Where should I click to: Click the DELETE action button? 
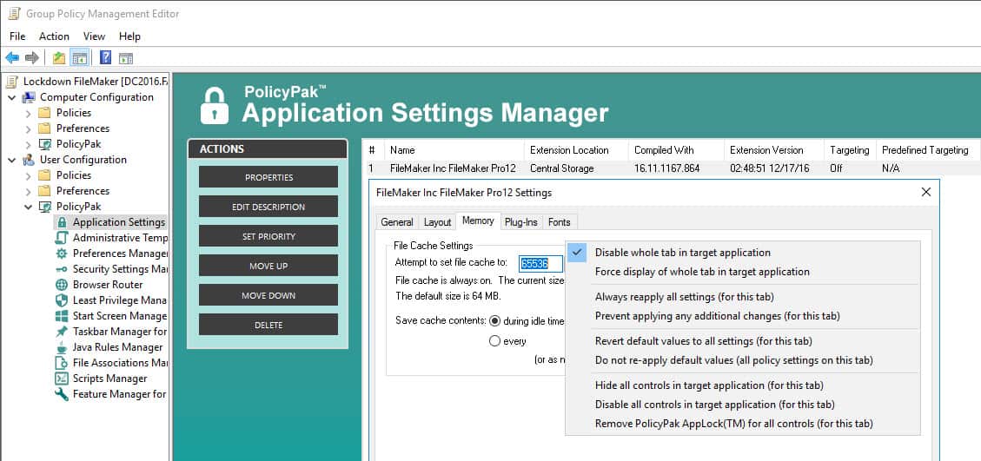coord(268,325)
